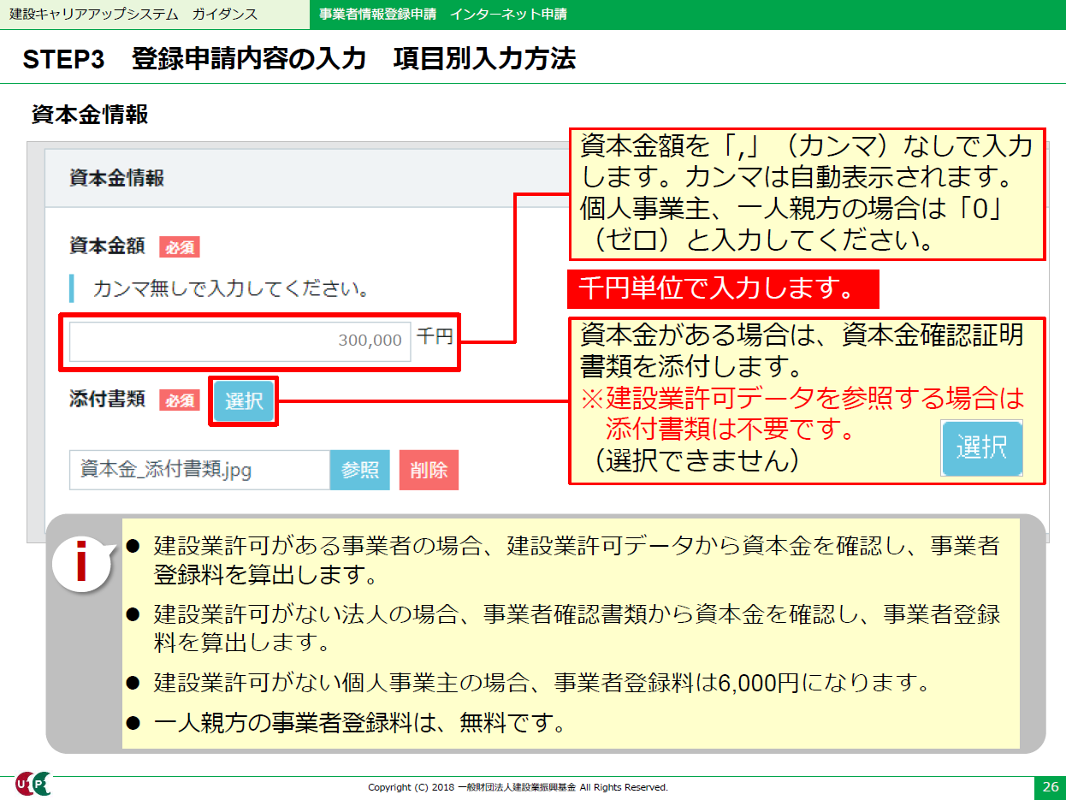Click the red 必須 badge beside 資本金額
Image resolution: width=1066 pixels, height=800 pixels.
point(179,248)
